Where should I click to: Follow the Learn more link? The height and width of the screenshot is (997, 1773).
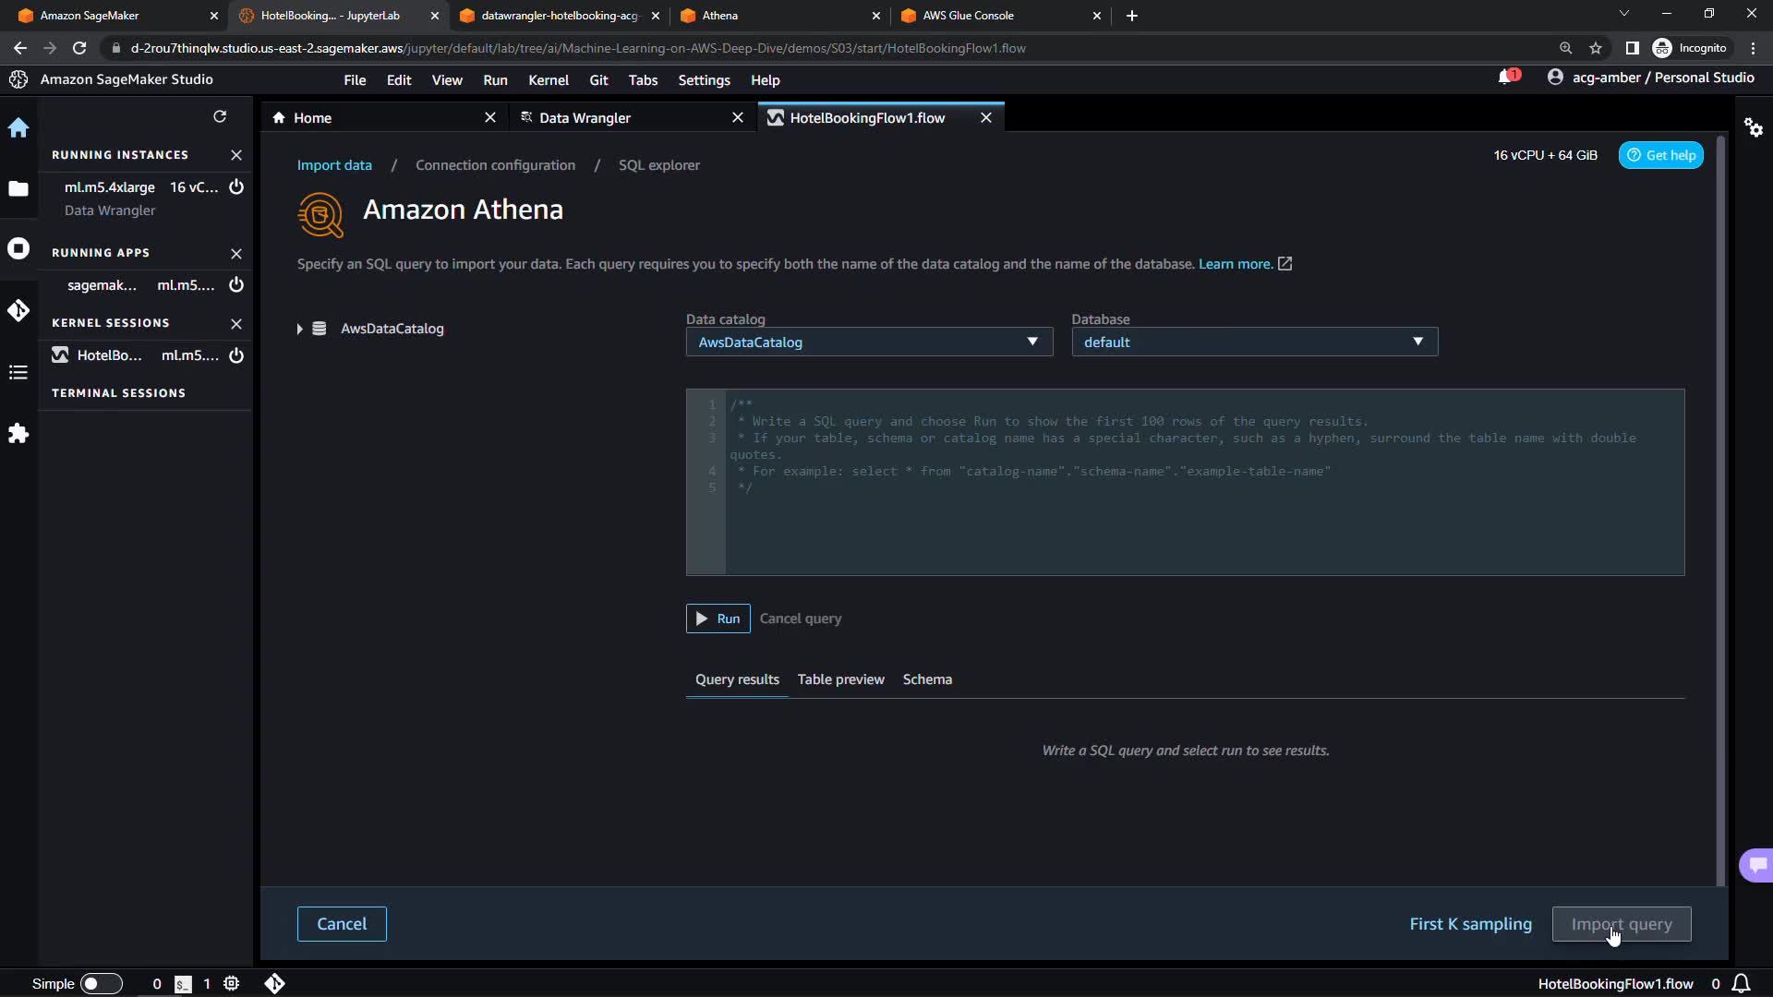coord(1235,264)
